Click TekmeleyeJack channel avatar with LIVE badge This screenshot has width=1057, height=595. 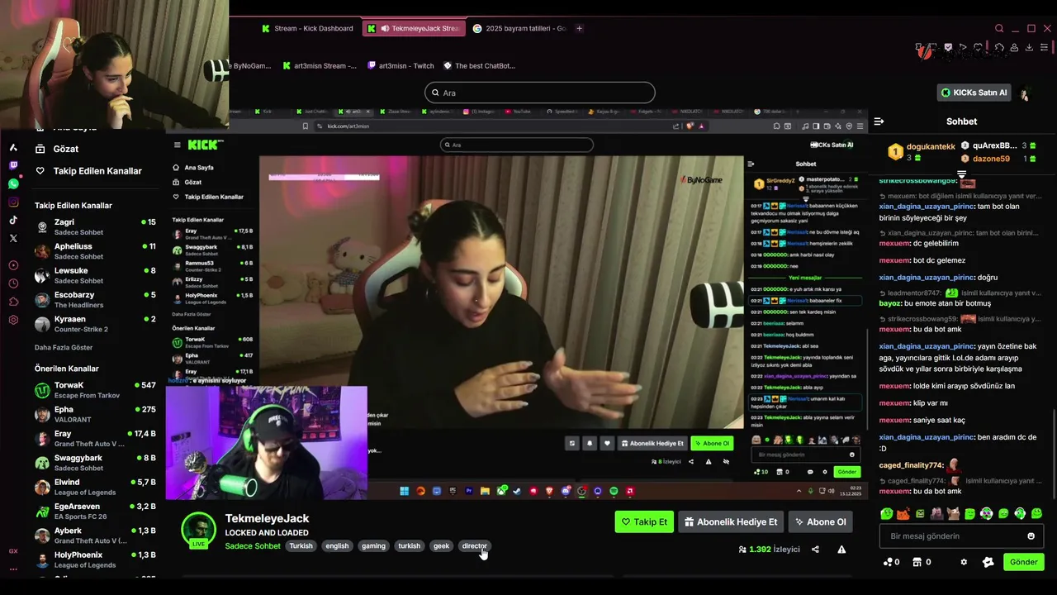pyautogui.click(x=198, y=531)
